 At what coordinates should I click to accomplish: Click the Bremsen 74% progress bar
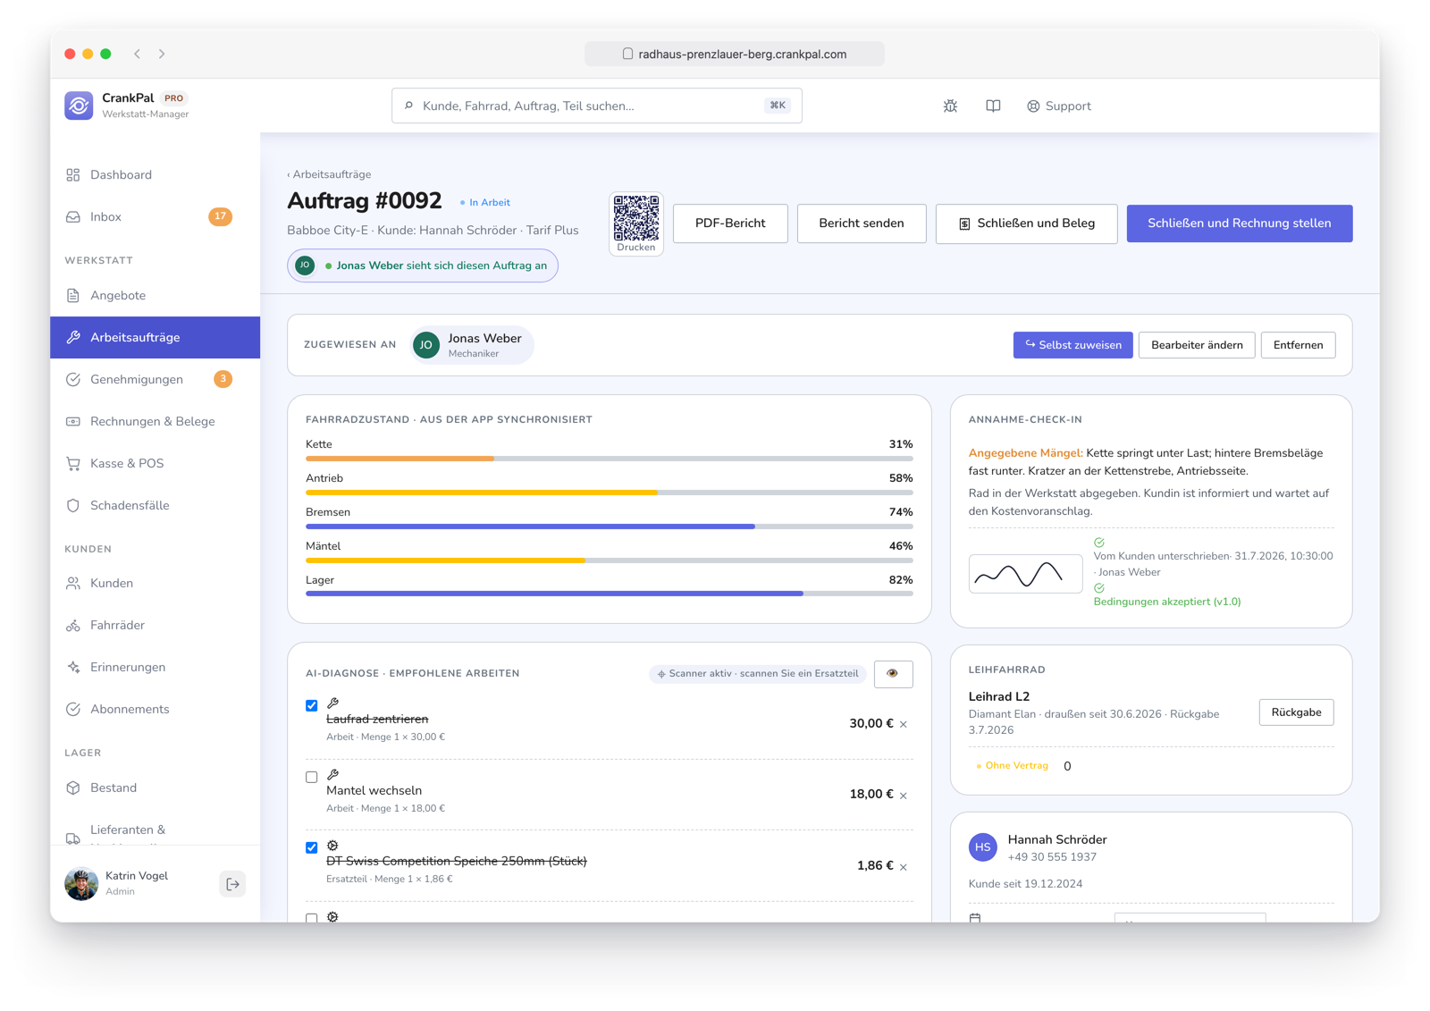609,527
